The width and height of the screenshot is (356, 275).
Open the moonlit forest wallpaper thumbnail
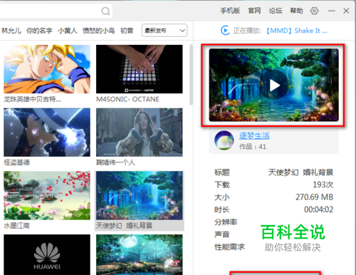[140, 254]
